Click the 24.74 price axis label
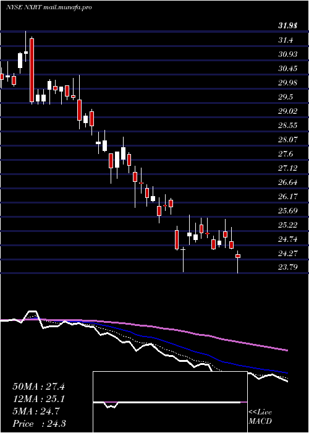Screen dimensions: 309x433 tap(288, 239)
